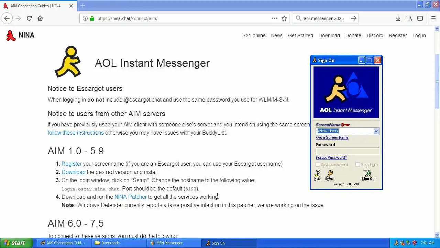Viewport: 440px width, 248px height.
Task: Bookmark this page with the star icon
Action: click(284, 18)
